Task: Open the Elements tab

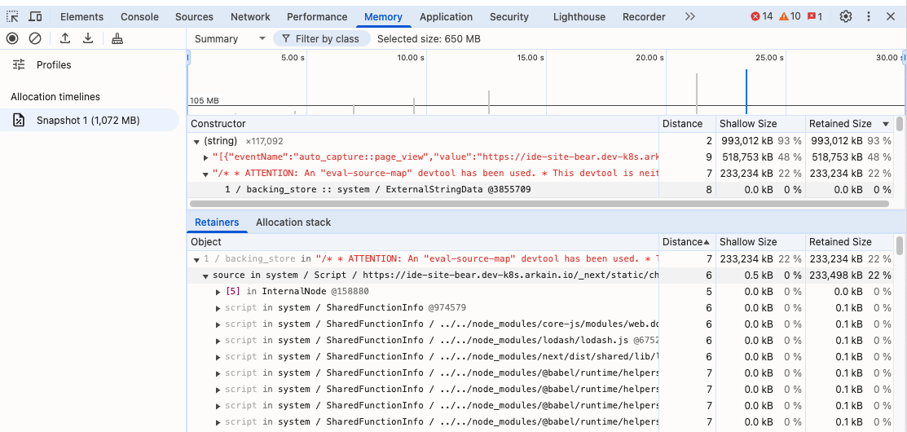Action: 81,17
